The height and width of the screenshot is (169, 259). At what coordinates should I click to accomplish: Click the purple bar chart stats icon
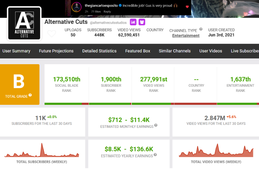pos(133,22)
